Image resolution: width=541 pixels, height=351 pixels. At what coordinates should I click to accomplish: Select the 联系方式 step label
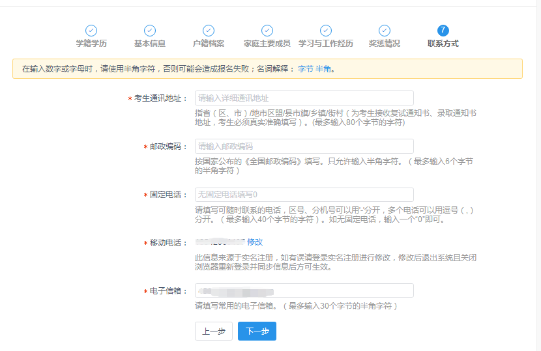pyautogui.click(x=443, y=44)
